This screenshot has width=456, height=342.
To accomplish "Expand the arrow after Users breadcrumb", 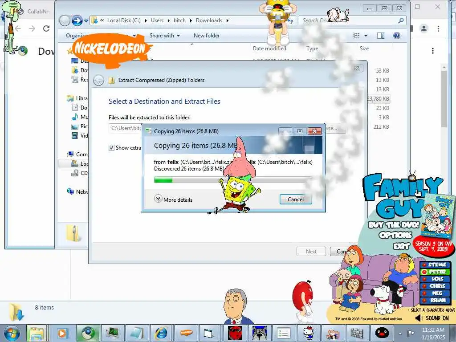I will click(x=168, y=20).
